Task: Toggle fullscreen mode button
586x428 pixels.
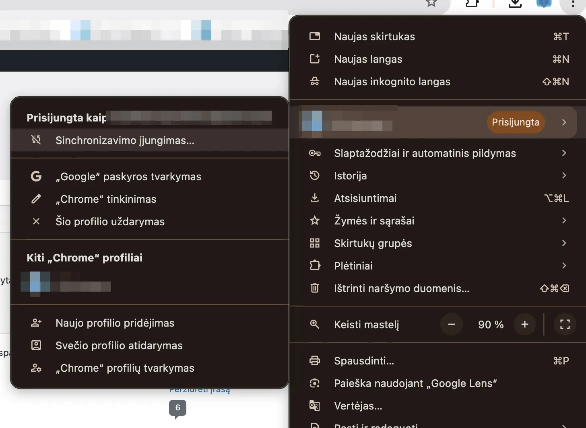Action: coord(565,325)
